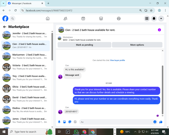Open the volume control in tray

[147, 132]
